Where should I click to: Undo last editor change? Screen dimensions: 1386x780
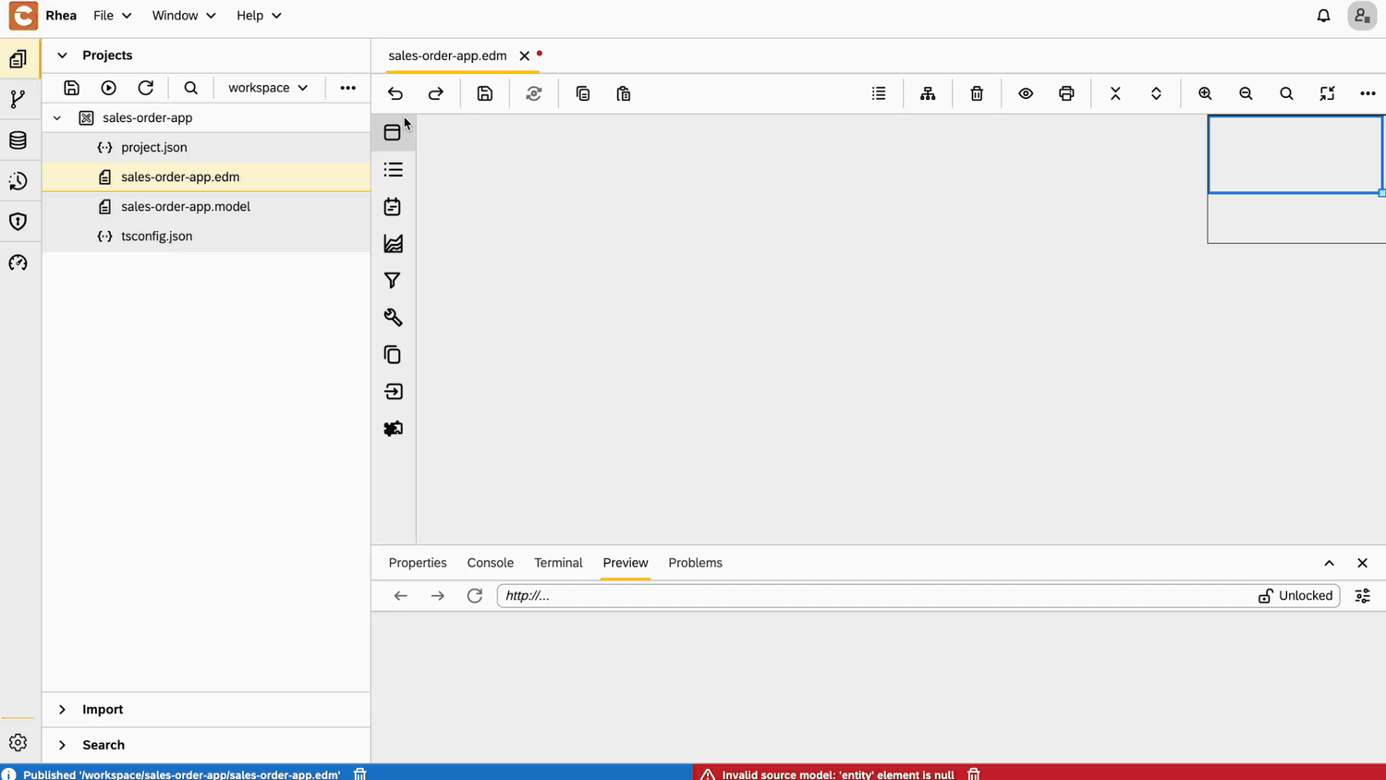click(395, 93)
